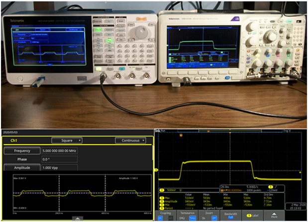Viewport: 308px width, 222px height.
Task: Click the Std Dev column header
Action: (268, 195)
